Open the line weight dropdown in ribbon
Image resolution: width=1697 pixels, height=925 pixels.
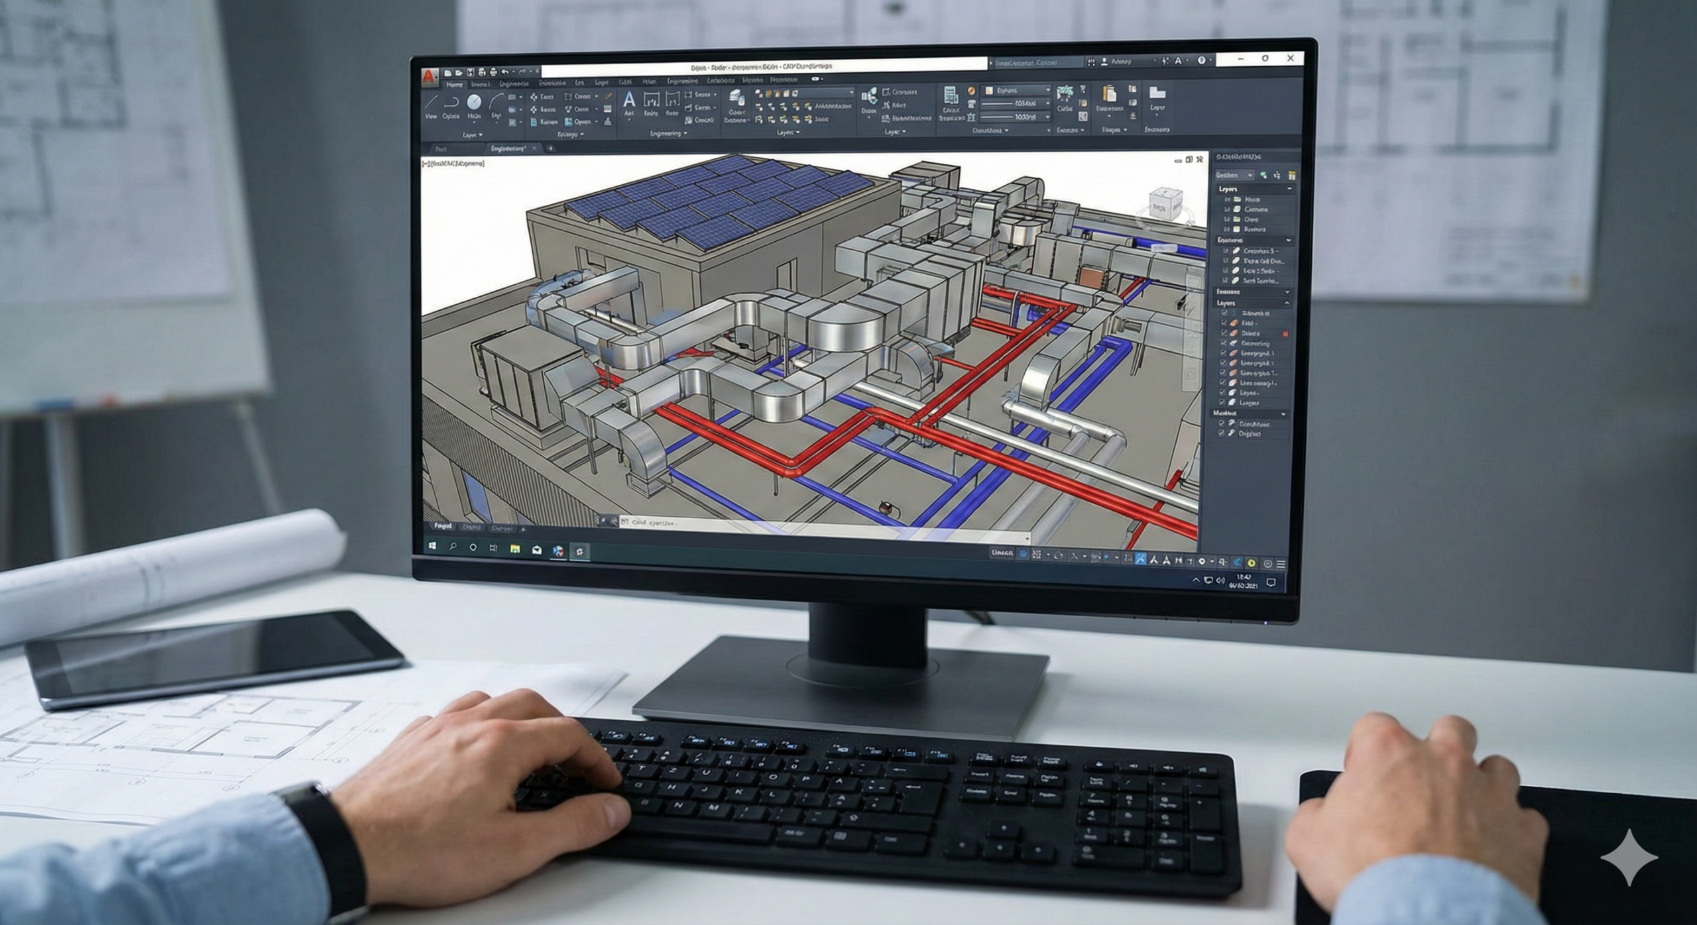[x=1016, y=117]
